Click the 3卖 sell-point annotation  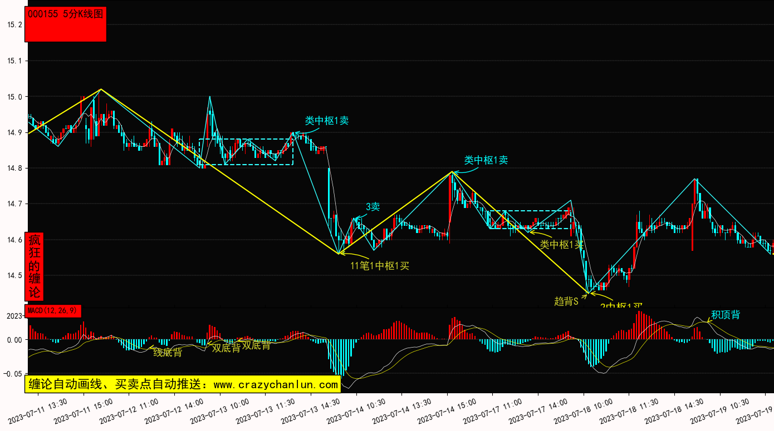(x=373, y=207)
